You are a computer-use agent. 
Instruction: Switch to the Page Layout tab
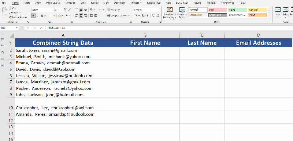pos(53,3)
